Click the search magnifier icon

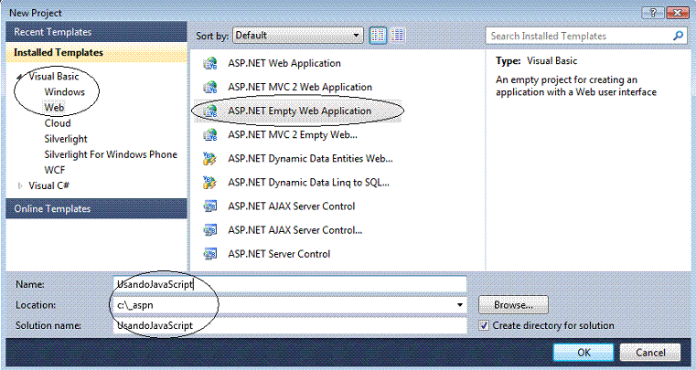[x=678, y=36]
